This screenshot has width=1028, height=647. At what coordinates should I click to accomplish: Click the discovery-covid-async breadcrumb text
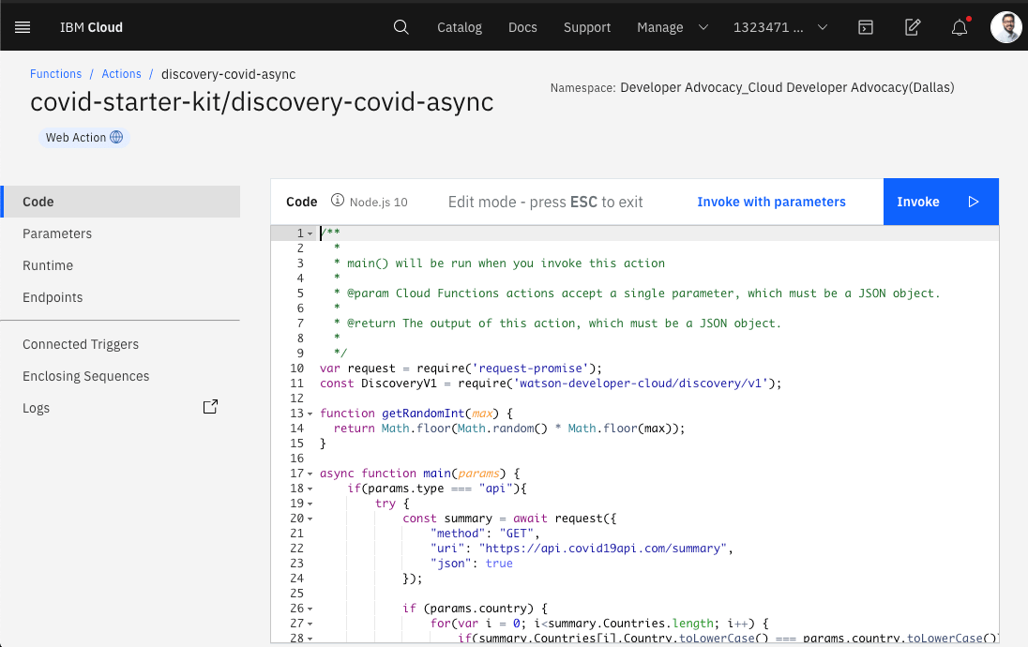[x=228, y=74]
